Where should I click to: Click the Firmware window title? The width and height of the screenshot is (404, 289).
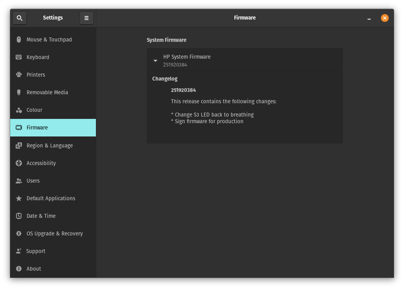245,18
